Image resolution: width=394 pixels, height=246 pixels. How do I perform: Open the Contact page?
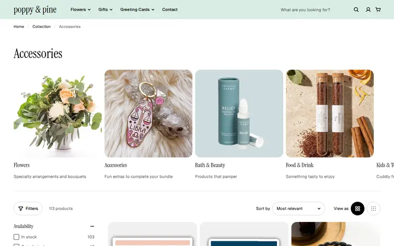click(170, 9)
